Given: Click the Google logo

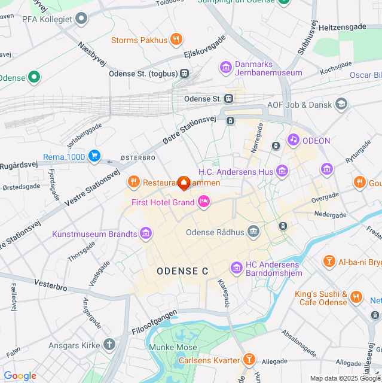Looking at the screenshot, I should [x=20, y=376].
